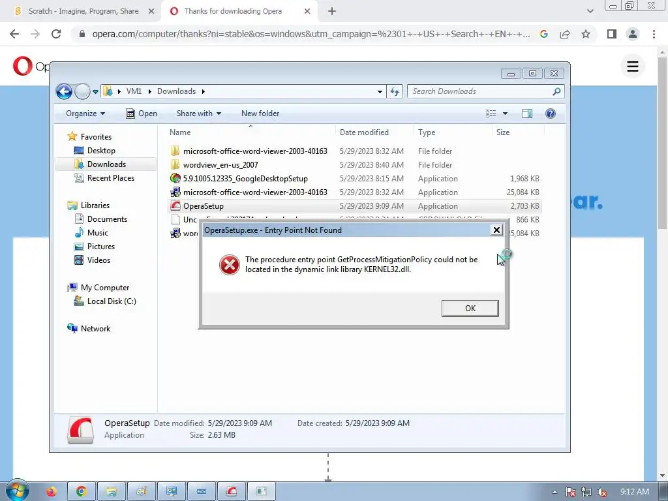Select Favorites in the navigation pane
This screenshot has height=501, width=668.
96,137
